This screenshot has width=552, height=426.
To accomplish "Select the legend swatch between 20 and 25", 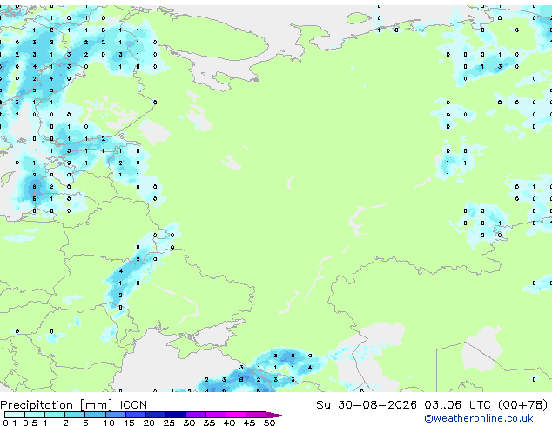I will (156, 415).
